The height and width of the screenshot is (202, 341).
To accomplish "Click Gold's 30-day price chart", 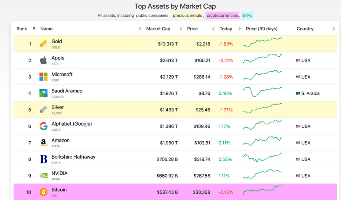I will coord(263,42).
